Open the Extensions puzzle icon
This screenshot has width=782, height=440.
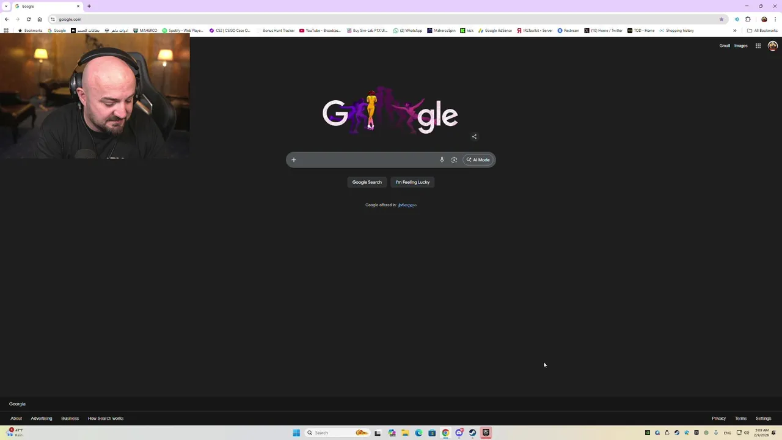pos(748,19)
